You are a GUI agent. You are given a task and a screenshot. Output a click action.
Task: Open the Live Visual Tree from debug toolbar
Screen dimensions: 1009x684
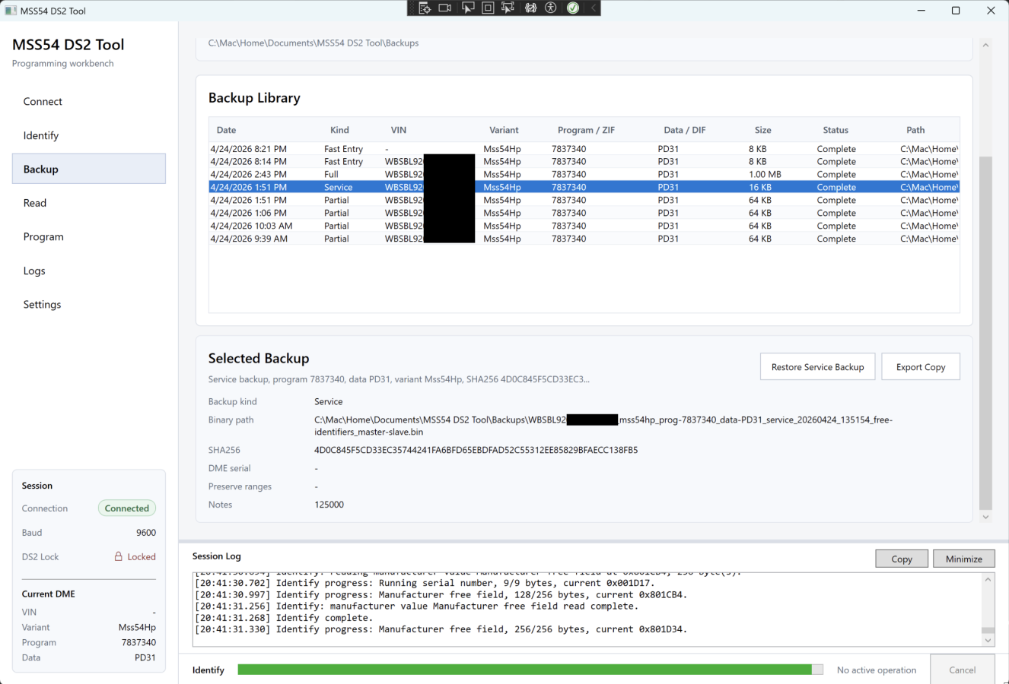click(x=425, y=8)
